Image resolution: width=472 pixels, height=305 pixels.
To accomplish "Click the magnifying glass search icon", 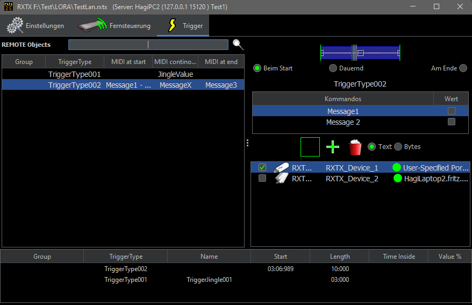I will click(238, 45).
